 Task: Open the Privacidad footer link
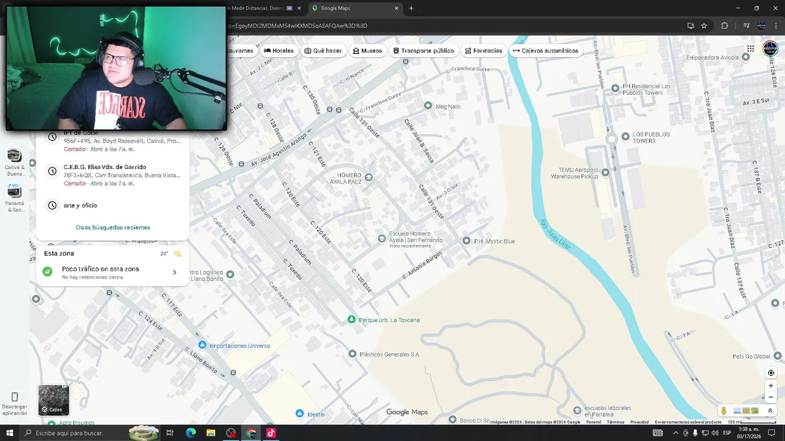(639, 422)
